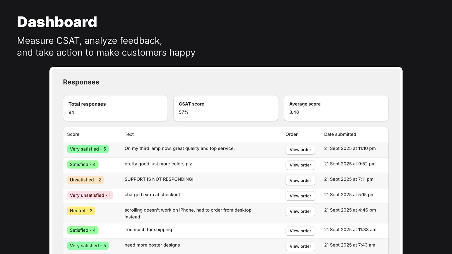Click the underlined "Total responses" label
This screenshot has height=254, width=452.
pyautogui.click(x=87, y=104)
